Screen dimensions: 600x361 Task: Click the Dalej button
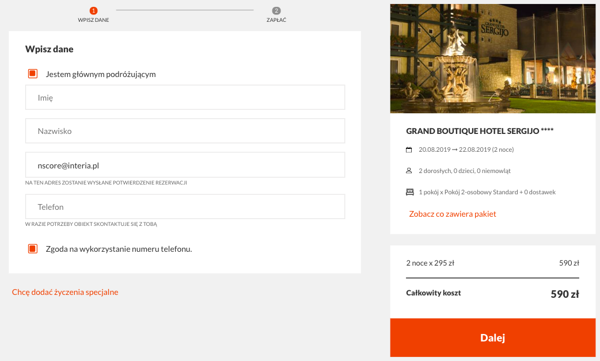(493, 337)
